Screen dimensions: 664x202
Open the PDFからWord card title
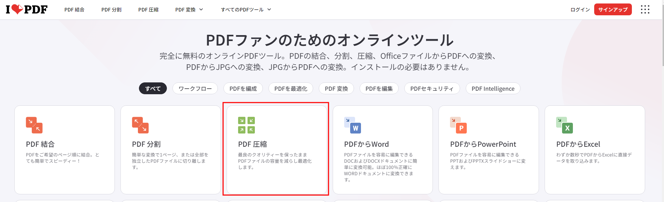366,144
